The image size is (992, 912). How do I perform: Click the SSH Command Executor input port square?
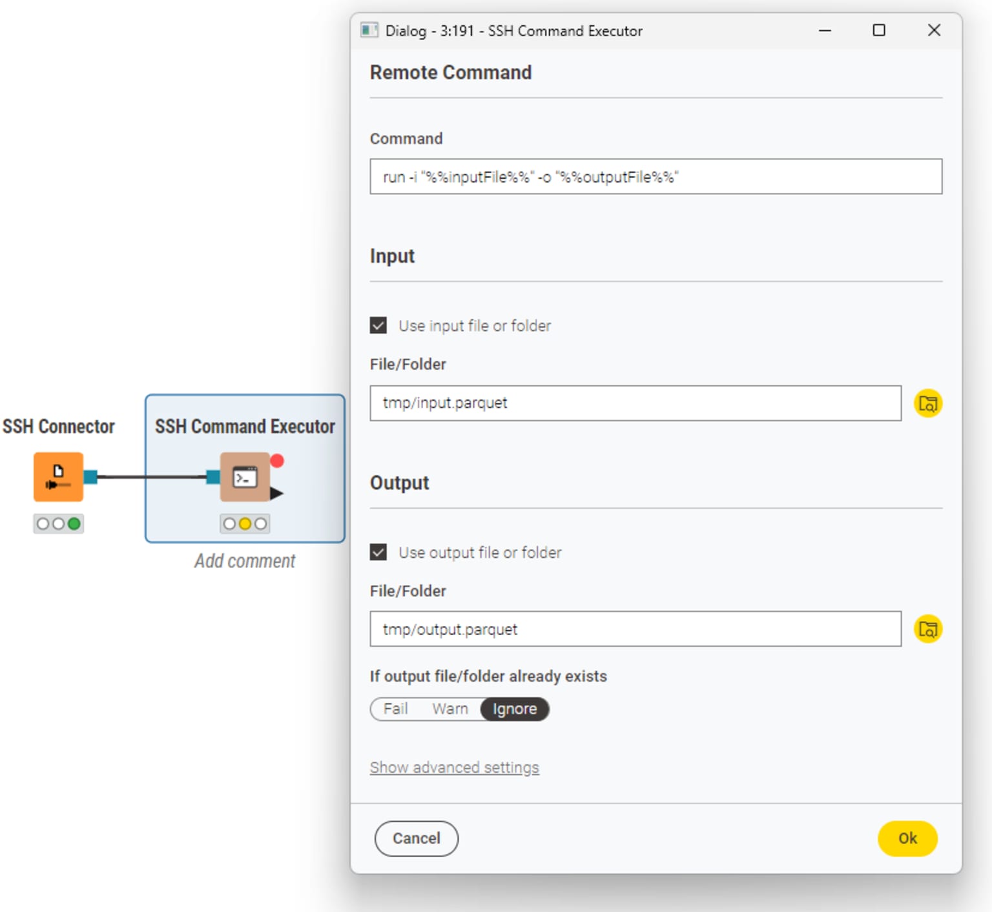tap(213, 477)
